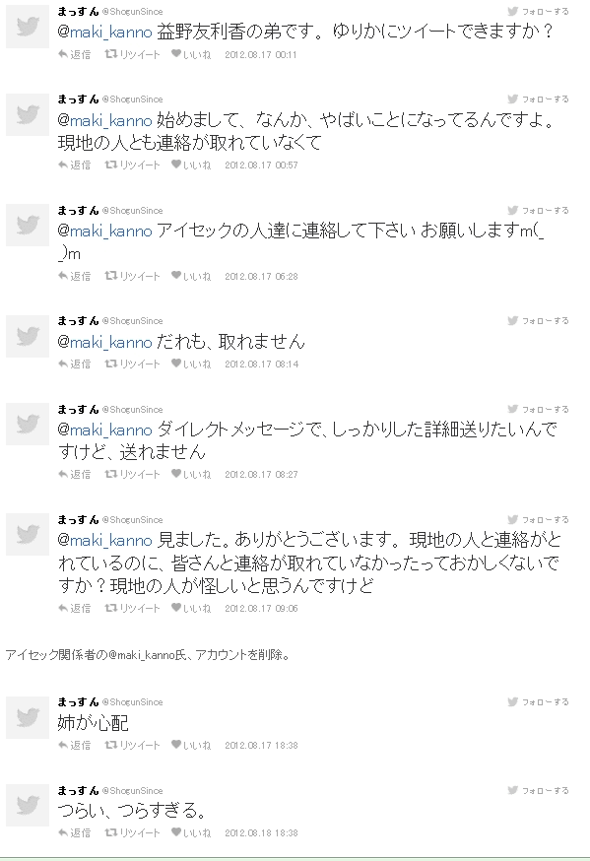This screenshot has height=861, width=590.
Task: Open @ShogunSince profile handle in second tweet
Action: [x=132, y=99]
